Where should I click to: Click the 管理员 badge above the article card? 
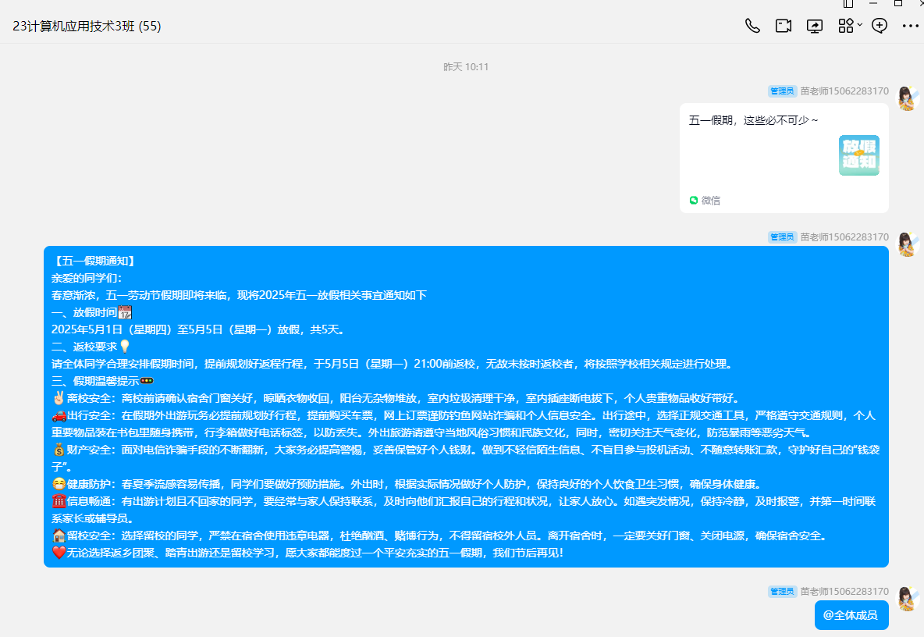pos(782,91)
